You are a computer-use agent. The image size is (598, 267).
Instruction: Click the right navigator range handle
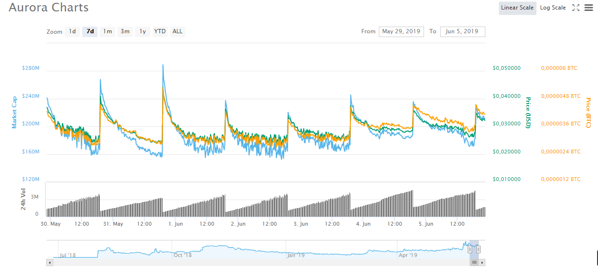coord(478,249)
